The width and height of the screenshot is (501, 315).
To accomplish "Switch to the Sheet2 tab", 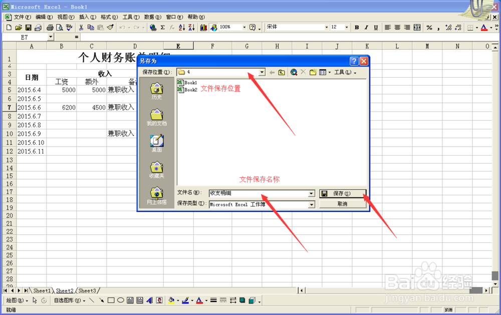I will [65, 290].
